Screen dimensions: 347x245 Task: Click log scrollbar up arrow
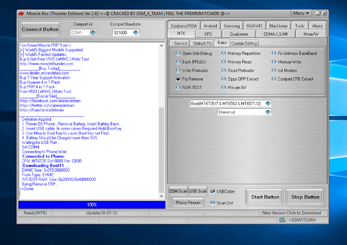(162, 46)
